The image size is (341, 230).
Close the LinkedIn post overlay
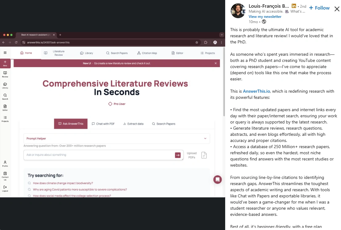point(337,9)
